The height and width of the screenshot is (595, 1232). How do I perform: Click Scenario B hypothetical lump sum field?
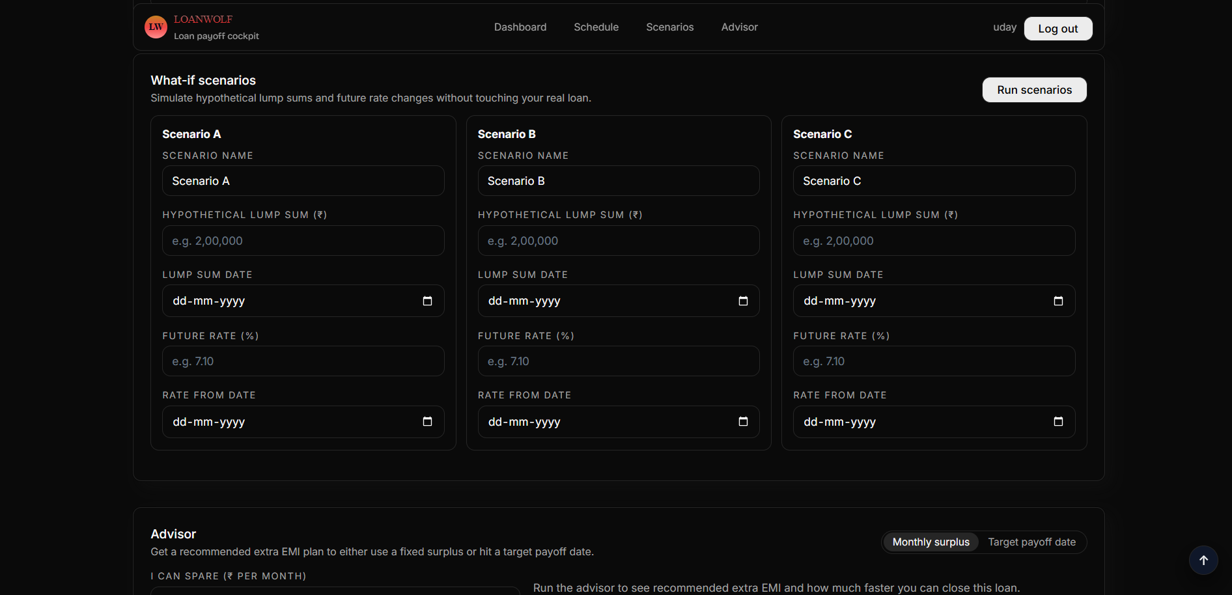tap(618, 240)
